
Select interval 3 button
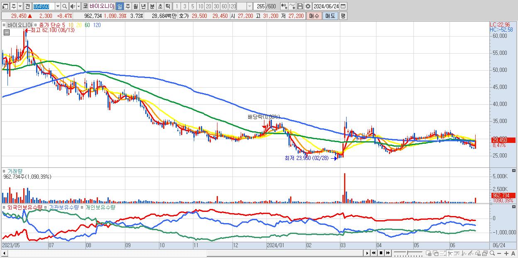(185, 7)
